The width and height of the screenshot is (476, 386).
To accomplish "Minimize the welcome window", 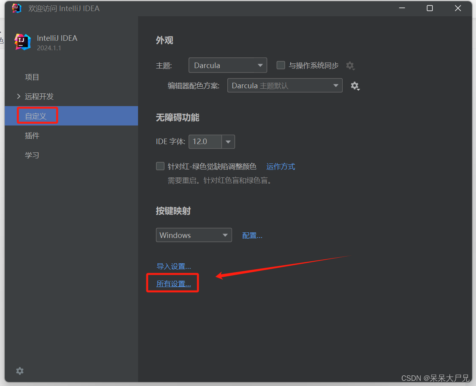I will pyautogui.click(x=401, y=8).
